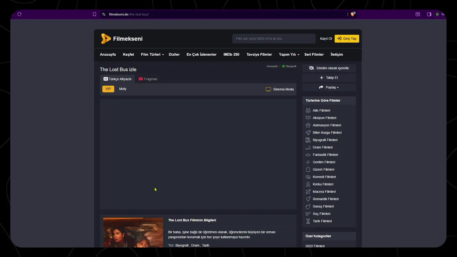Focus the film name or IMDb ID search box
Image resolution: width=457 pixels, height=257 pixels.
(x=274, y=39)
